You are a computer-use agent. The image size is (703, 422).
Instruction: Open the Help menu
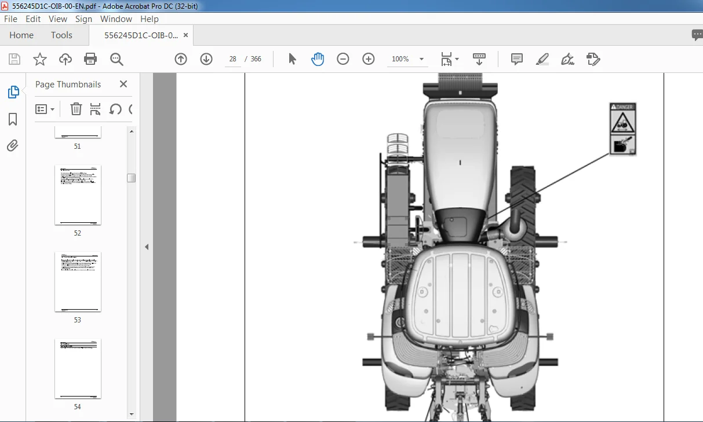tap(150, 19)
